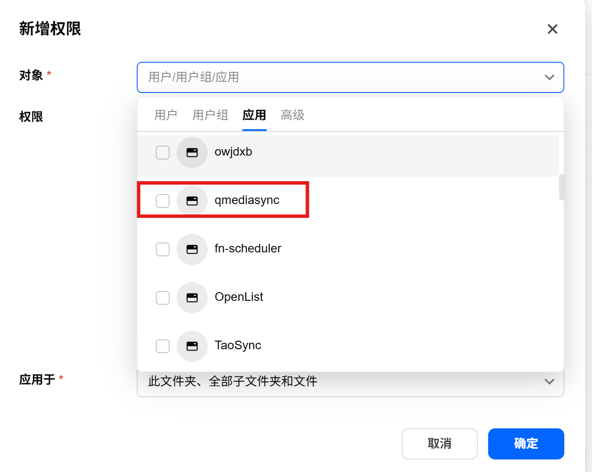Expand the 应用于 scope dropdown
Viewport: 592px width, 472px height.
(351, 382)
